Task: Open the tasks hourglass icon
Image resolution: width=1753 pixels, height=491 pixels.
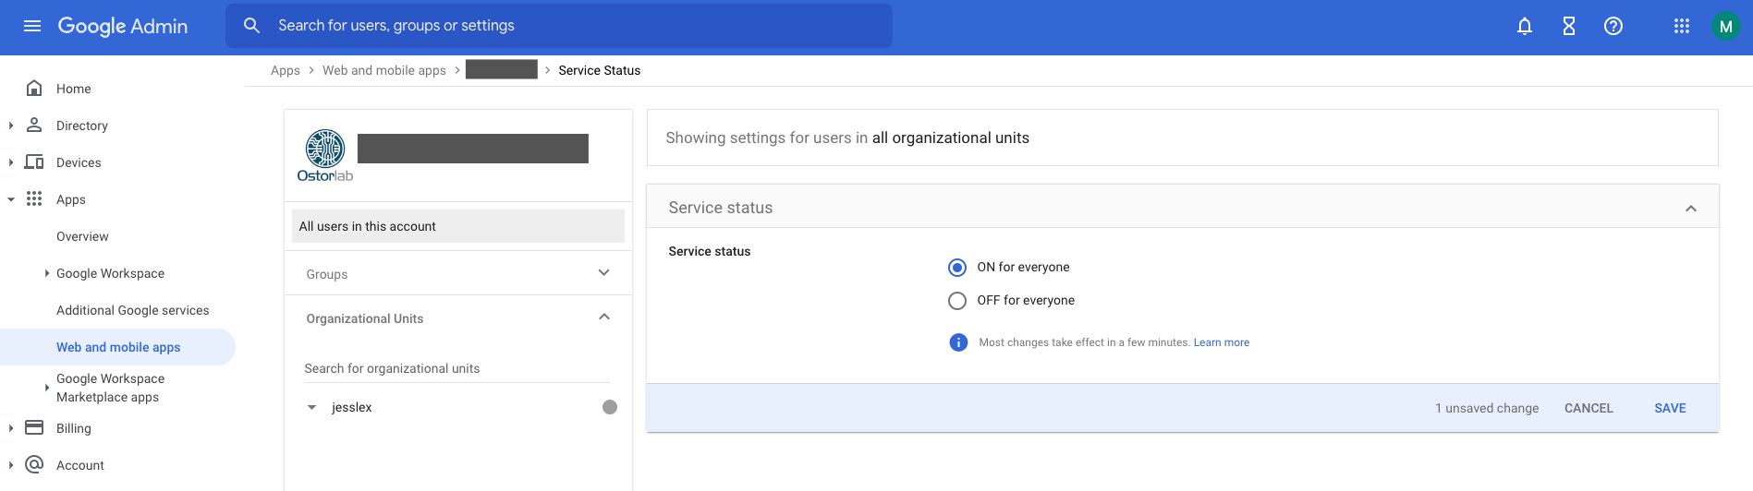Action: (x=1569, y=26)
